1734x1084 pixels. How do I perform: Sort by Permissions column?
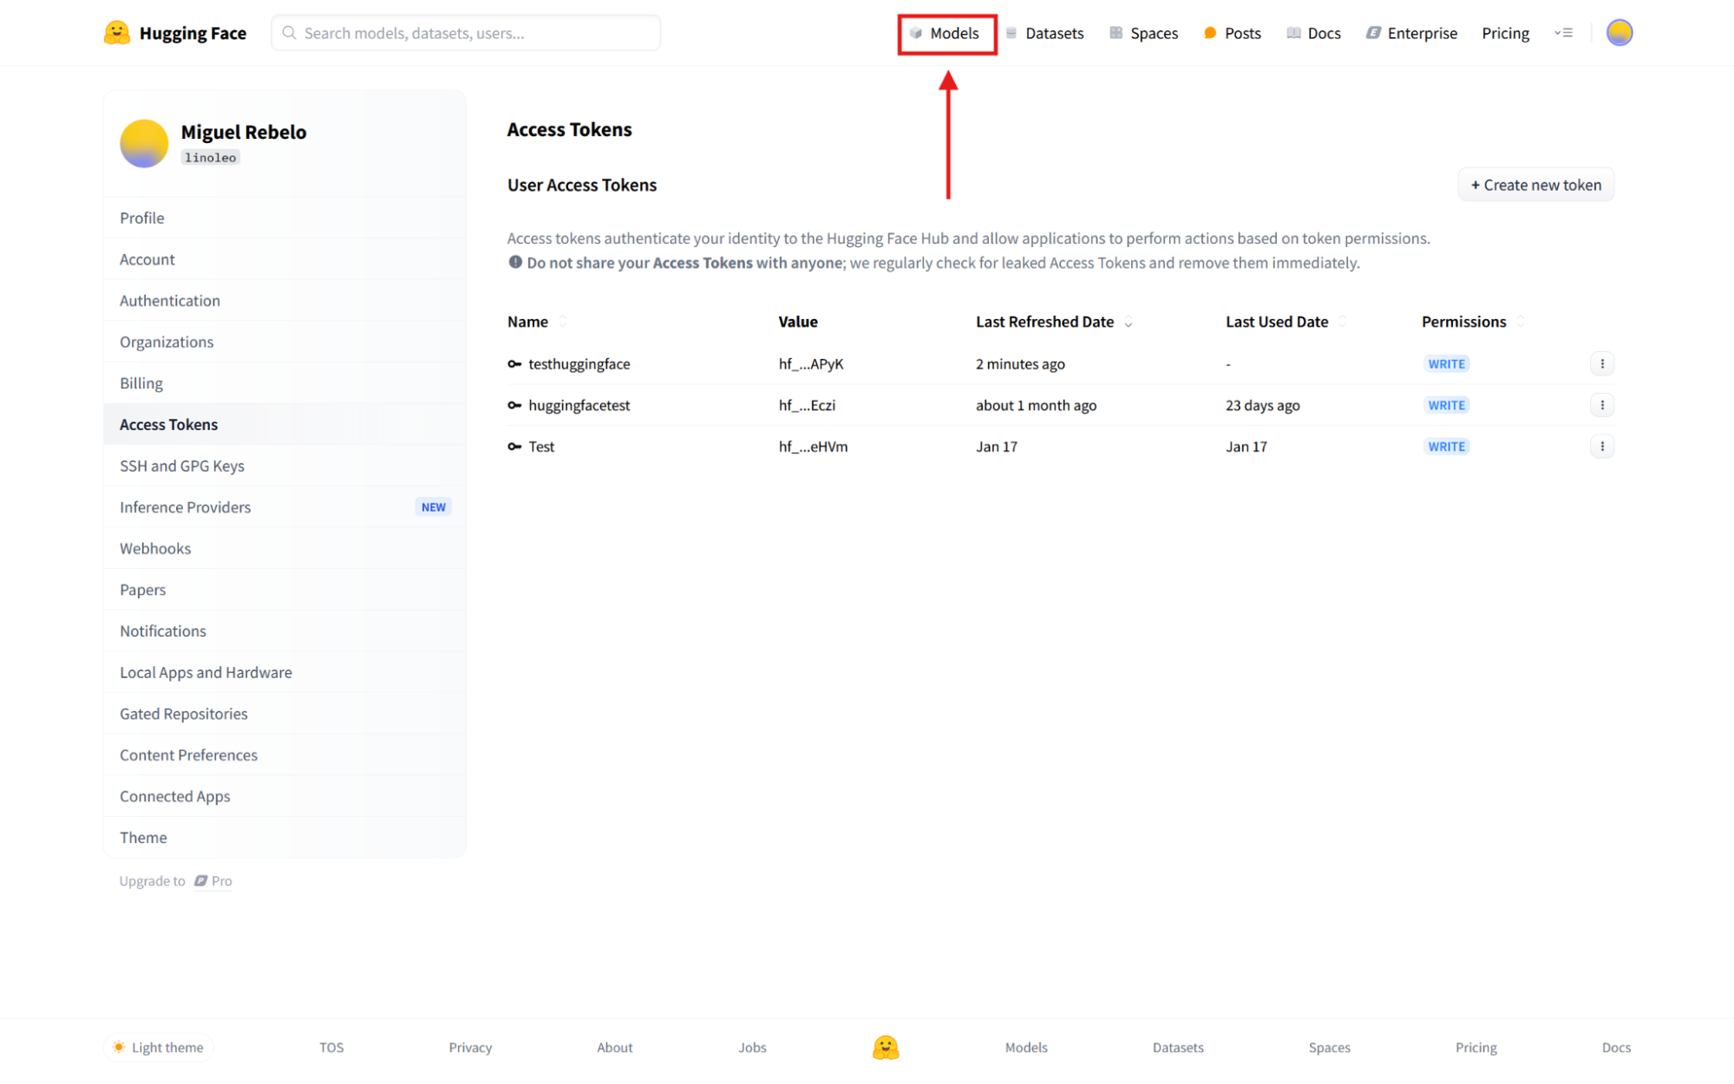coord(1520,322)
